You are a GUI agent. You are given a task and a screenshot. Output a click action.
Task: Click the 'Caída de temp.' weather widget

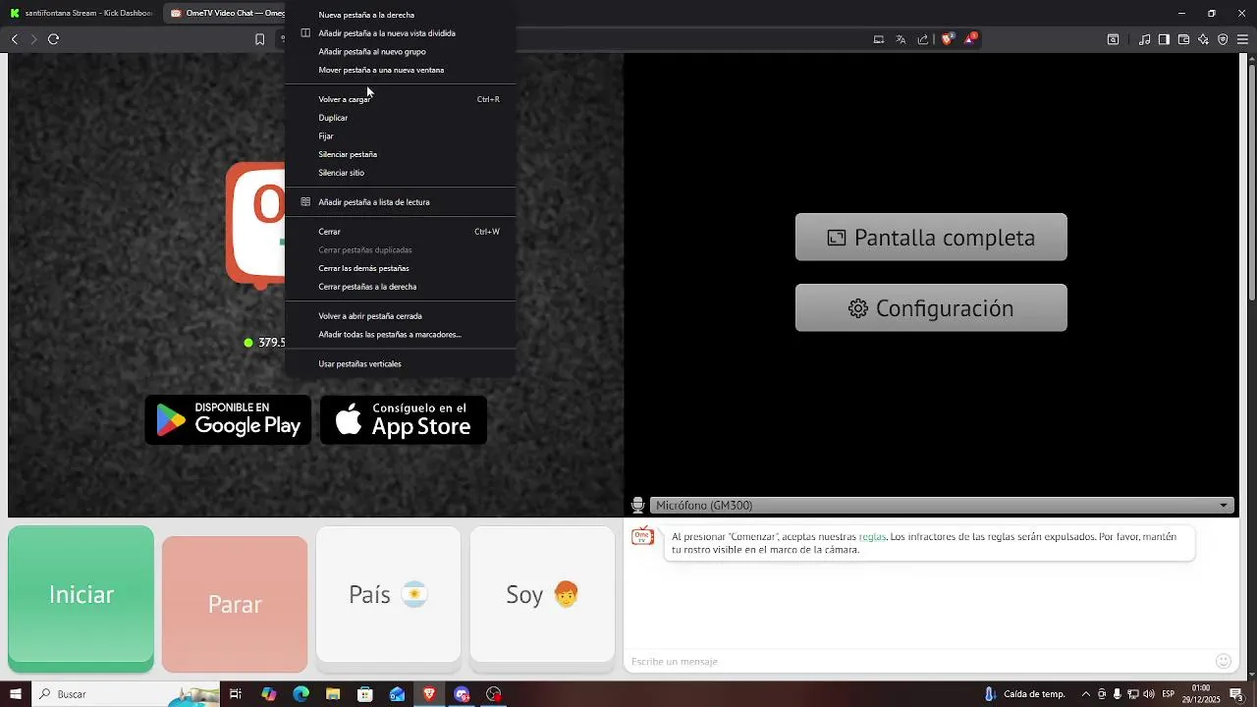[1024, 694]
